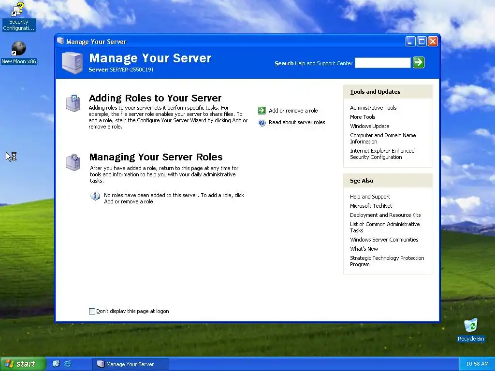Screen dimensions: 495x371
Task: Select the Recycle Bin desktop icon
Action: coord(471,330)
